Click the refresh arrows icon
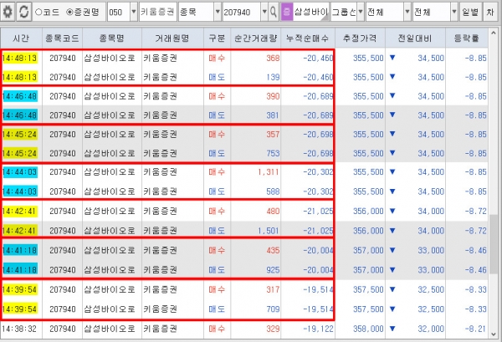Image resolution: width=502 pixels, height=342 pixels. (23, 13)
